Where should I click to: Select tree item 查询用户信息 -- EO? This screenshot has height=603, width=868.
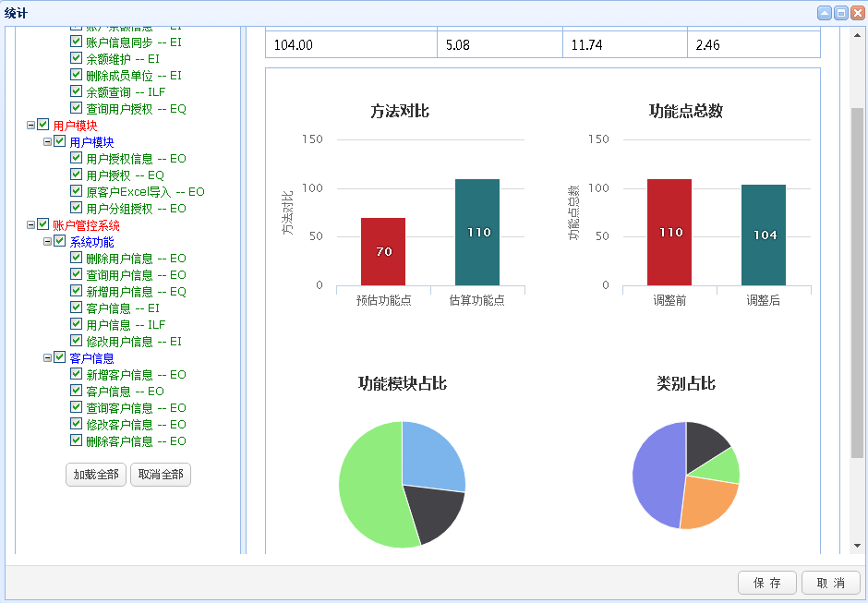point(136,275)
